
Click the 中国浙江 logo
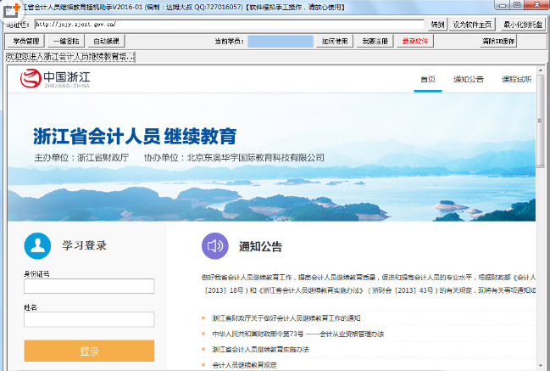pyautogui.click(x=55, y=78)
